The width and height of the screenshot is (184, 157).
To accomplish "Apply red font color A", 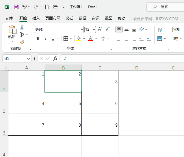I will (x=90, y=38).
